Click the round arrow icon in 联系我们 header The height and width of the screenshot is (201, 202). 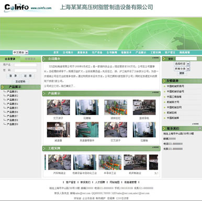click(x=200, y=129)
